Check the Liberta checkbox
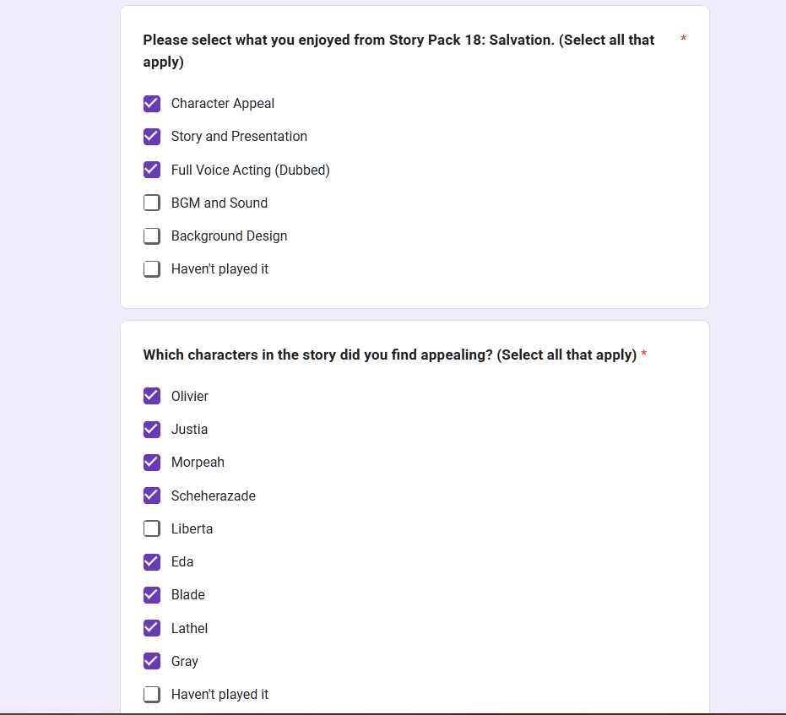The height and width of the screenshot is (715, 786). (152, 528)
